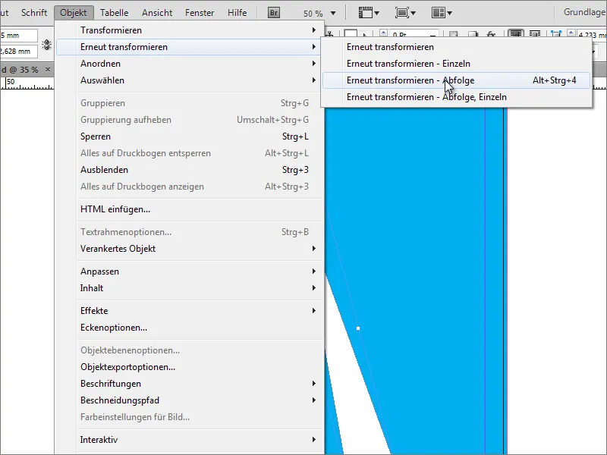Click the Screen Mode icon in application bar
The width and height of the screenshot is (607, 455).
(x=404, y=11)
